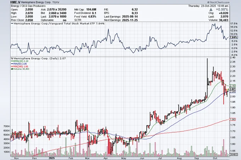
Task: Click the Jul label on time axis
Action: (x=160, y=158)
